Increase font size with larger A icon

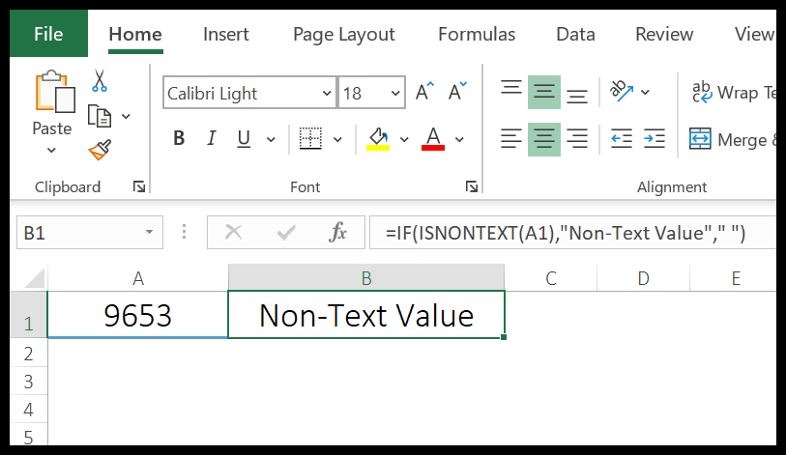point(425,92)
